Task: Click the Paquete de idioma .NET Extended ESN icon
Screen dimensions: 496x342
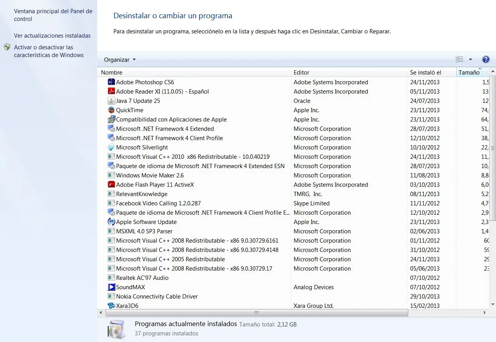Action: click(x=111, y=166)
